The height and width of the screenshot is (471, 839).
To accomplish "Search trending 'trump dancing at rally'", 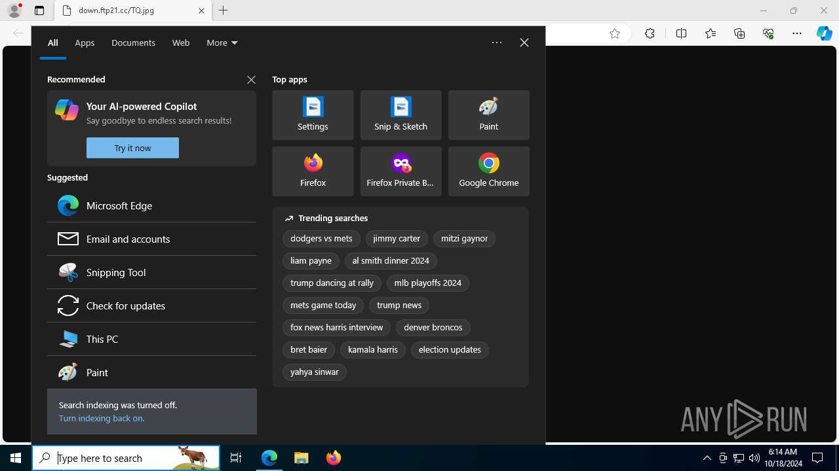I will click(x=332, y=283).
